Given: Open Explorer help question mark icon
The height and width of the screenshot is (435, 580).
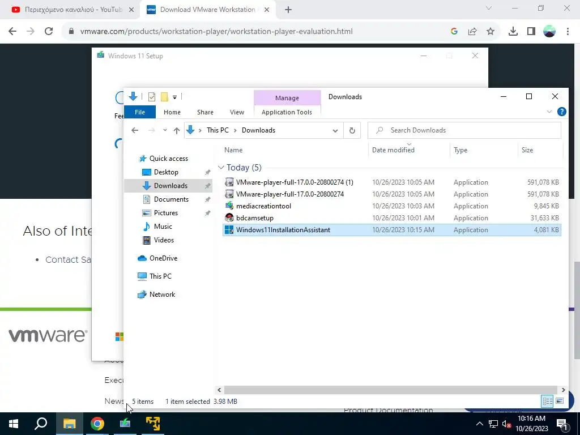Looking at the screenshot, I should click(561, 112).
